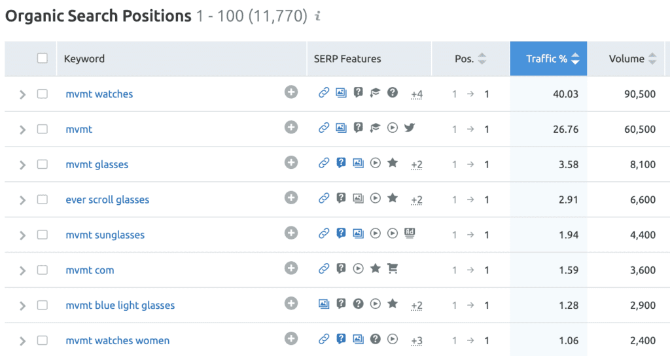Click Ad icon in mvmt sunglasses row
670x356 pixels.
click(410, 233)
